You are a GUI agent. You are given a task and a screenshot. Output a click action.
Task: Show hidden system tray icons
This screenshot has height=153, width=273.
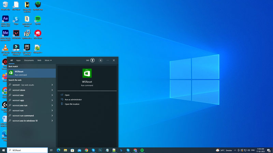235,150
